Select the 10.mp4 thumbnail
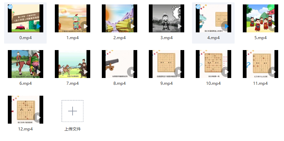 coord(214,64)
